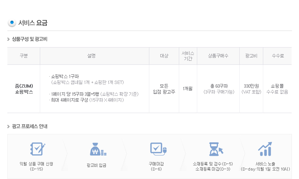
Task: Click the arrow beside 상품구성 및 광고비
Action: (x=8, y=39)
